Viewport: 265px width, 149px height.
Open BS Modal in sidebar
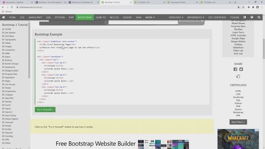pos(7,126)
